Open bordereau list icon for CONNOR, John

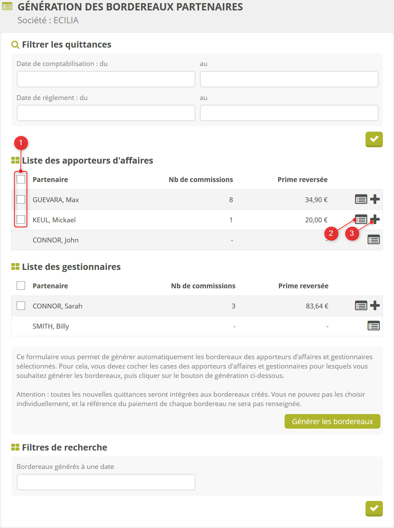pyautogui.click(x=374, y=240)
